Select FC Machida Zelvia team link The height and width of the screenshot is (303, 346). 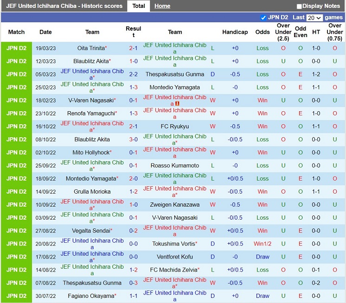point(173,270)
